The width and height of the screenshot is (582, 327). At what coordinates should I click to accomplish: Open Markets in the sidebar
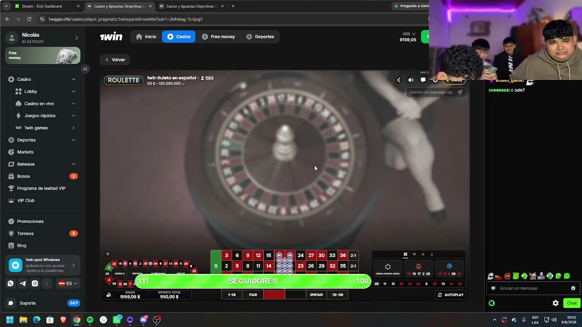coord(42,152)
